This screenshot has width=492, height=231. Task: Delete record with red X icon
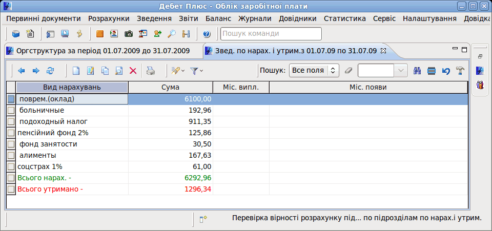coord(133,71)
